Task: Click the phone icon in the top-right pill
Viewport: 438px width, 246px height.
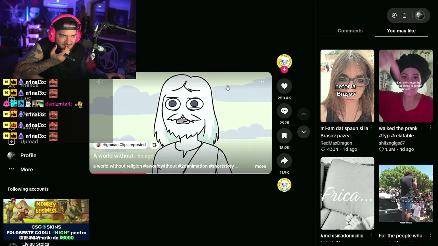Action: point(404,15)
